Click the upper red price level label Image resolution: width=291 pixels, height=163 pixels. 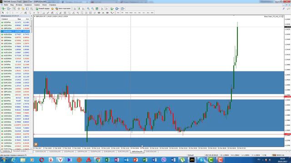click(287, 96)
